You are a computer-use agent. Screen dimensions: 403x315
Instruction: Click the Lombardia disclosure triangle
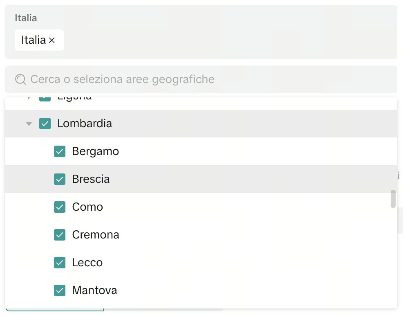tap(29, 124)
